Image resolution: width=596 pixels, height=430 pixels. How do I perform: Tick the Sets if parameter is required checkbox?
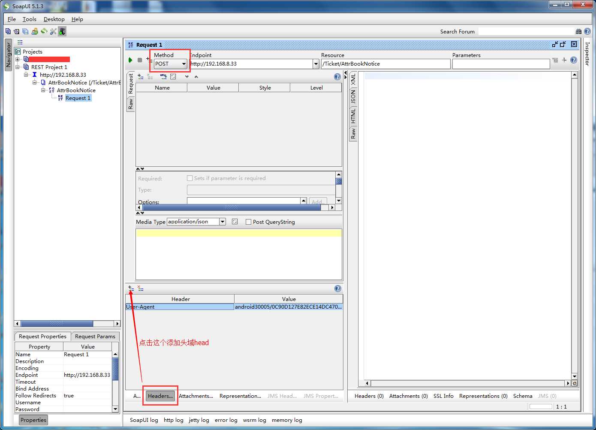(190, 178)
